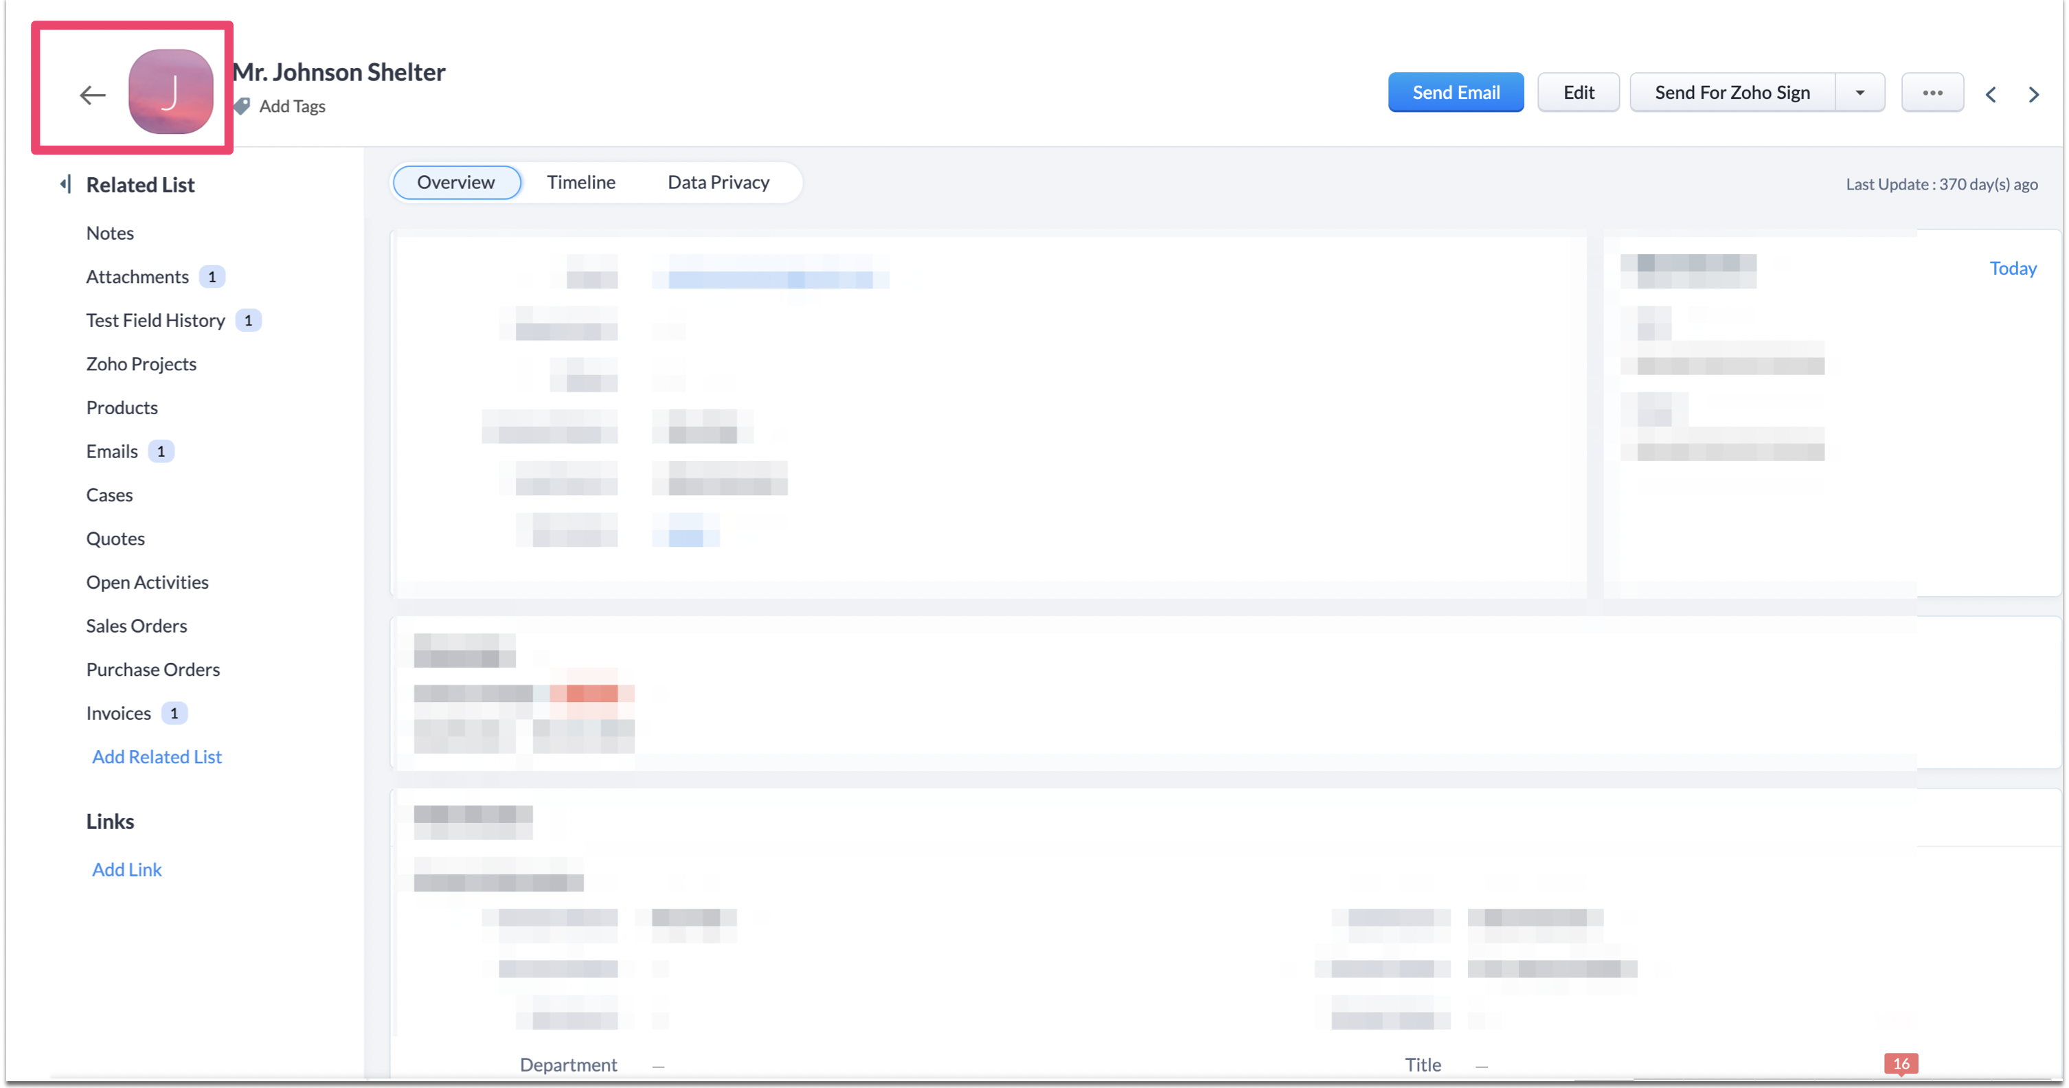Viewport: 2069px width, 1088px height.
Task: Click the Add Link link
Action: pyautogui.click(x=127, y=870)
